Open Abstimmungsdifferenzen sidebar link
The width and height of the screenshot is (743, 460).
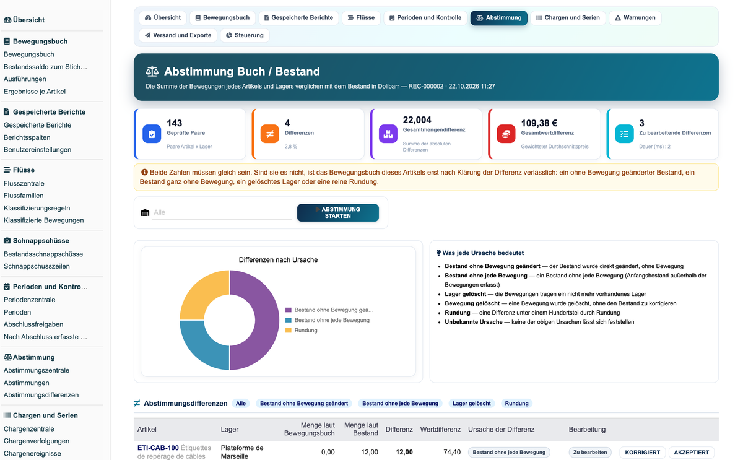pyautogui.click(x=41, y=395)
